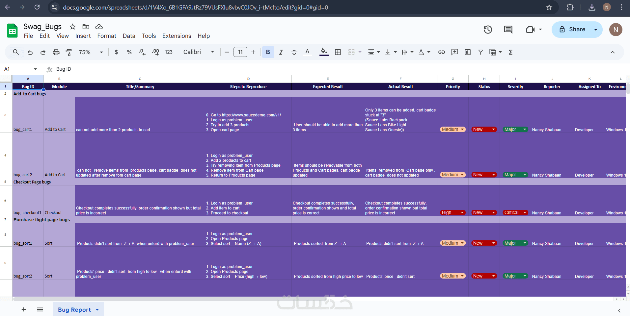Insert a link
Screen dimensions: 630x316
(x=442, y=52)
